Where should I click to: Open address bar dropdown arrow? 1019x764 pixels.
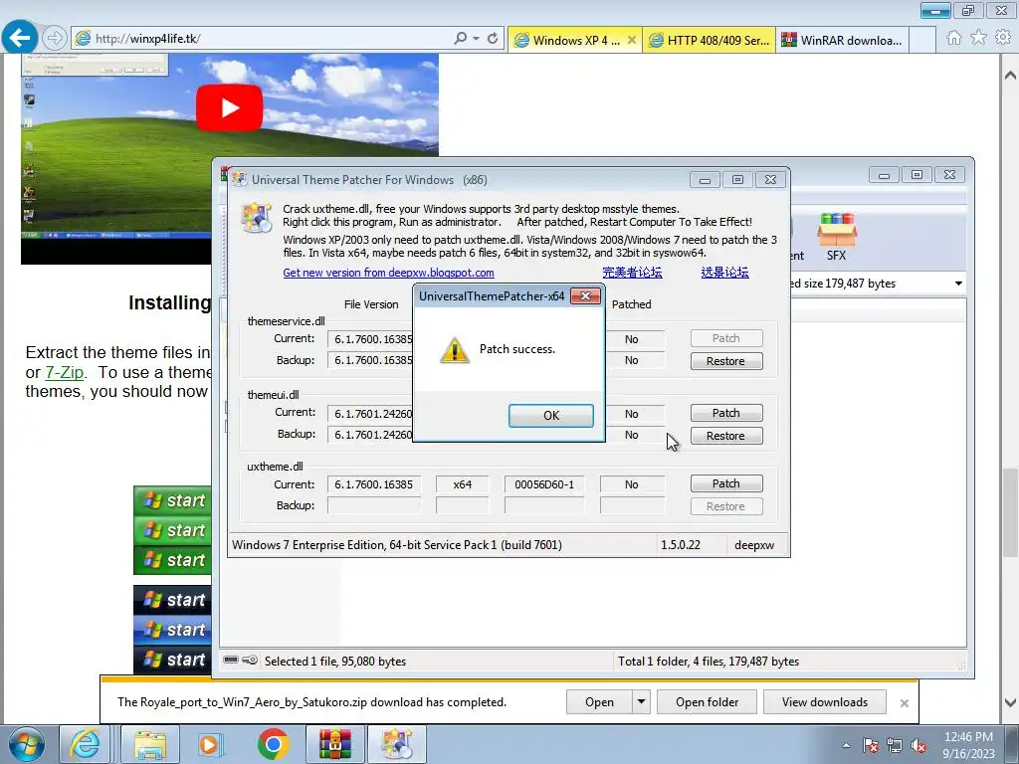[x=477, y=39]
